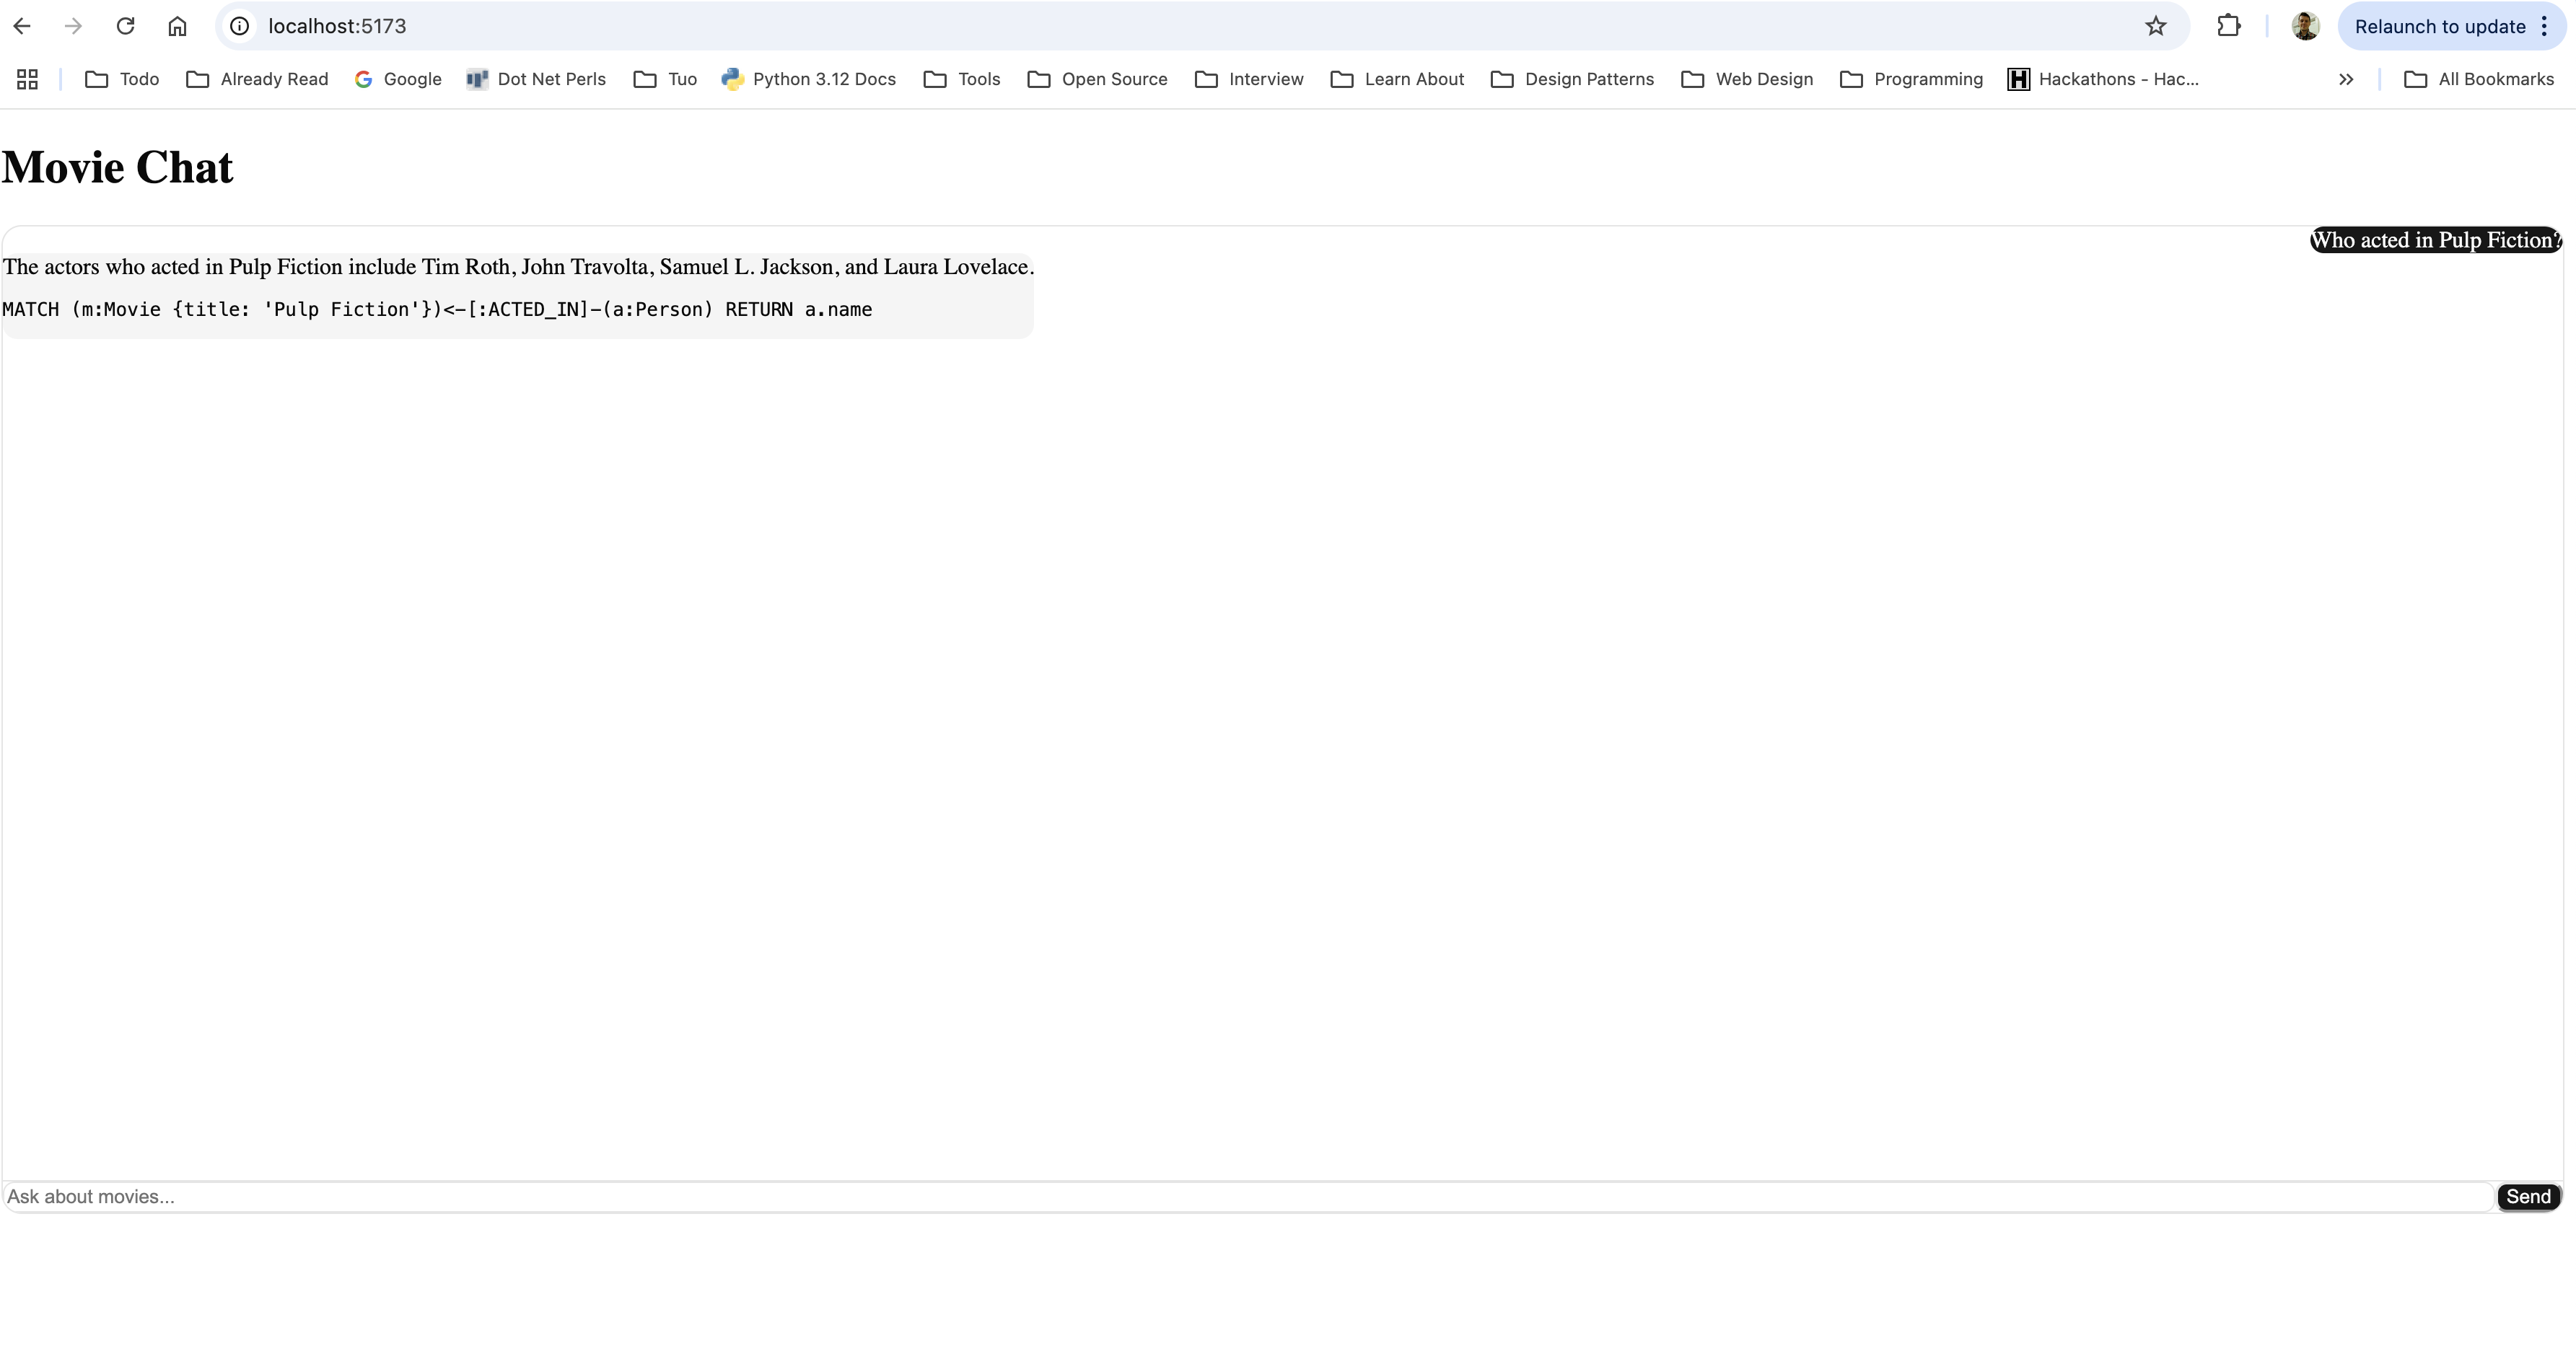Open the user profile avatar

(x=2305, y=26)
